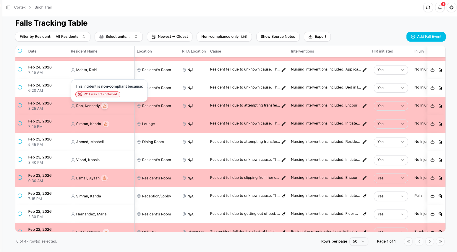Image resolution: width=457 pixels, height=252 pixels.
Task: Edit cause for Mehta, Rishi row
Action: coord(283,70)
